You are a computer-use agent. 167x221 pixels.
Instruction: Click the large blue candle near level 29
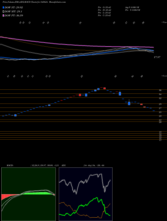[x=129, y=103]
